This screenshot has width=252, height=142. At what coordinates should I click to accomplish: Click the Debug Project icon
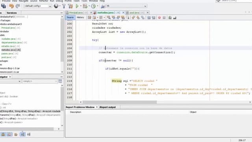point(85,6)
